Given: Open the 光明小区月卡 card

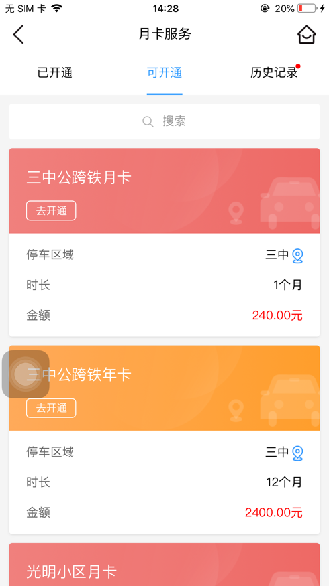Looking at the screenshot, I should [164, 564].
